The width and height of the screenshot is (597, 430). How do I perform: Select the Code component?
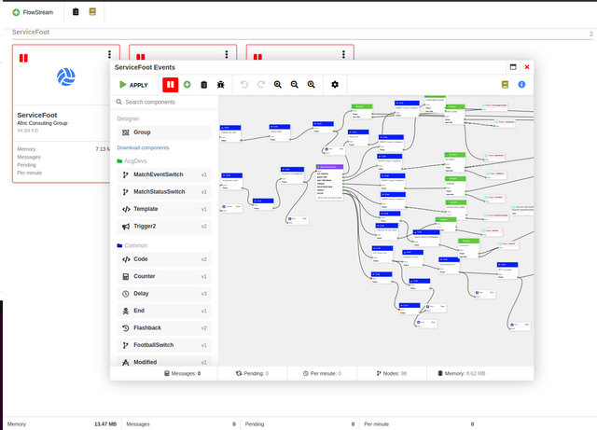164,259
